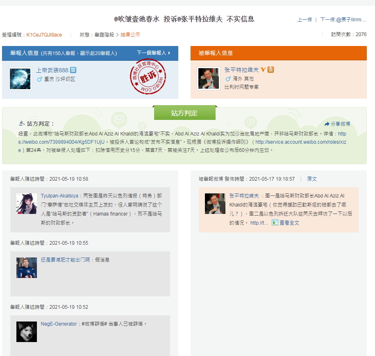Click the green 站方判定 tab banner
Image resolution: width=375 pixels, height=356 pixels.
tap(184, 113)
